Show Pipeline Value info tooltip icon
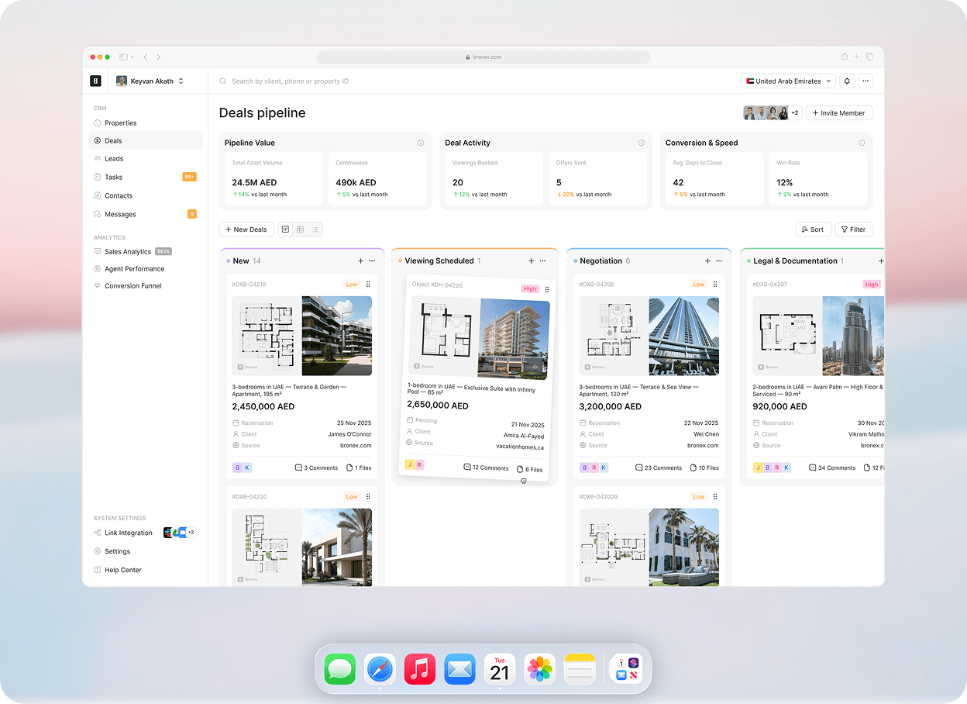This screenshot has width=967, height=704. (421, 143)
